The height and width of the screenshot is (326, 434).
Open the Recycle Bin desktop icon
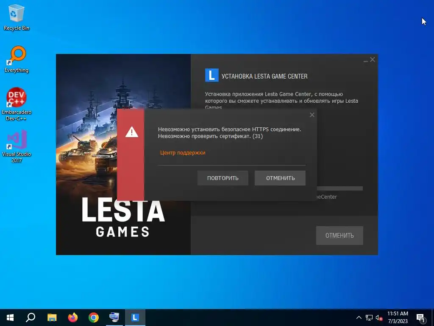17,17
